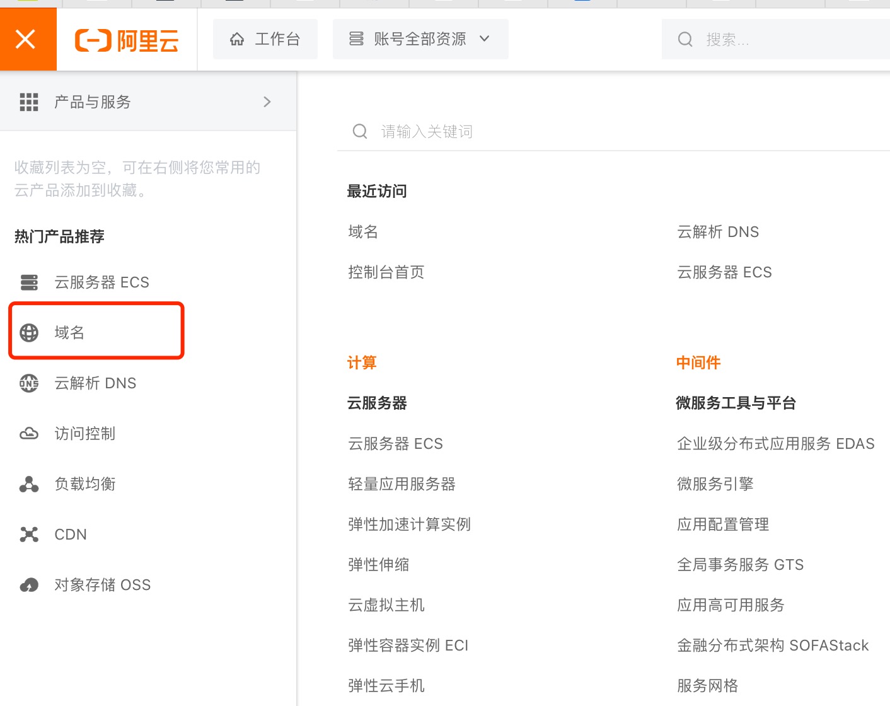890x706 pixels.
Task: Click the OSS object storage icon
Action: click(29, 585)
